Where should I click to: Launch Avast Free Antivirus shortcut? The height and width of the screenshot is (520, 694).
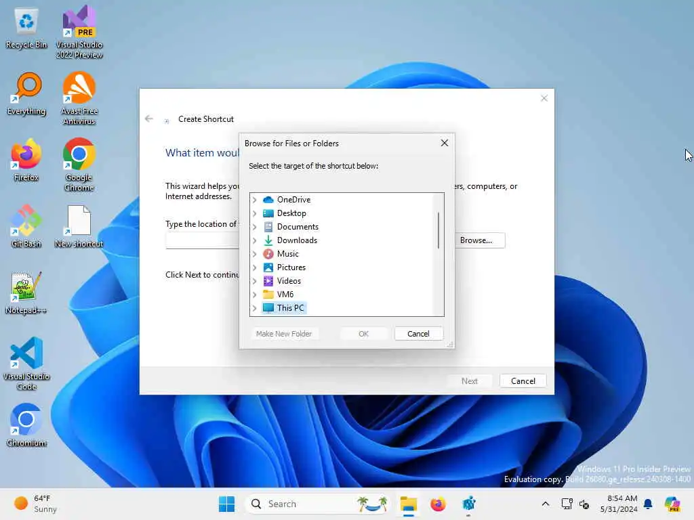[79, 98]
